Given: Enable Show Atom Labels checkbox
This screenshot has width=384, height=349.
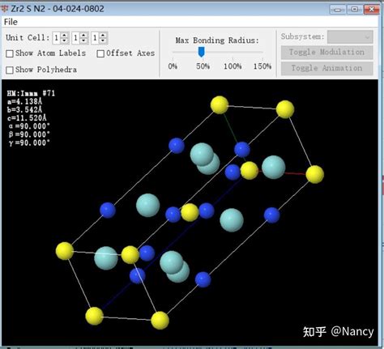Looking at the screenshot, I should pyautogui.click(x=10, y=53).
